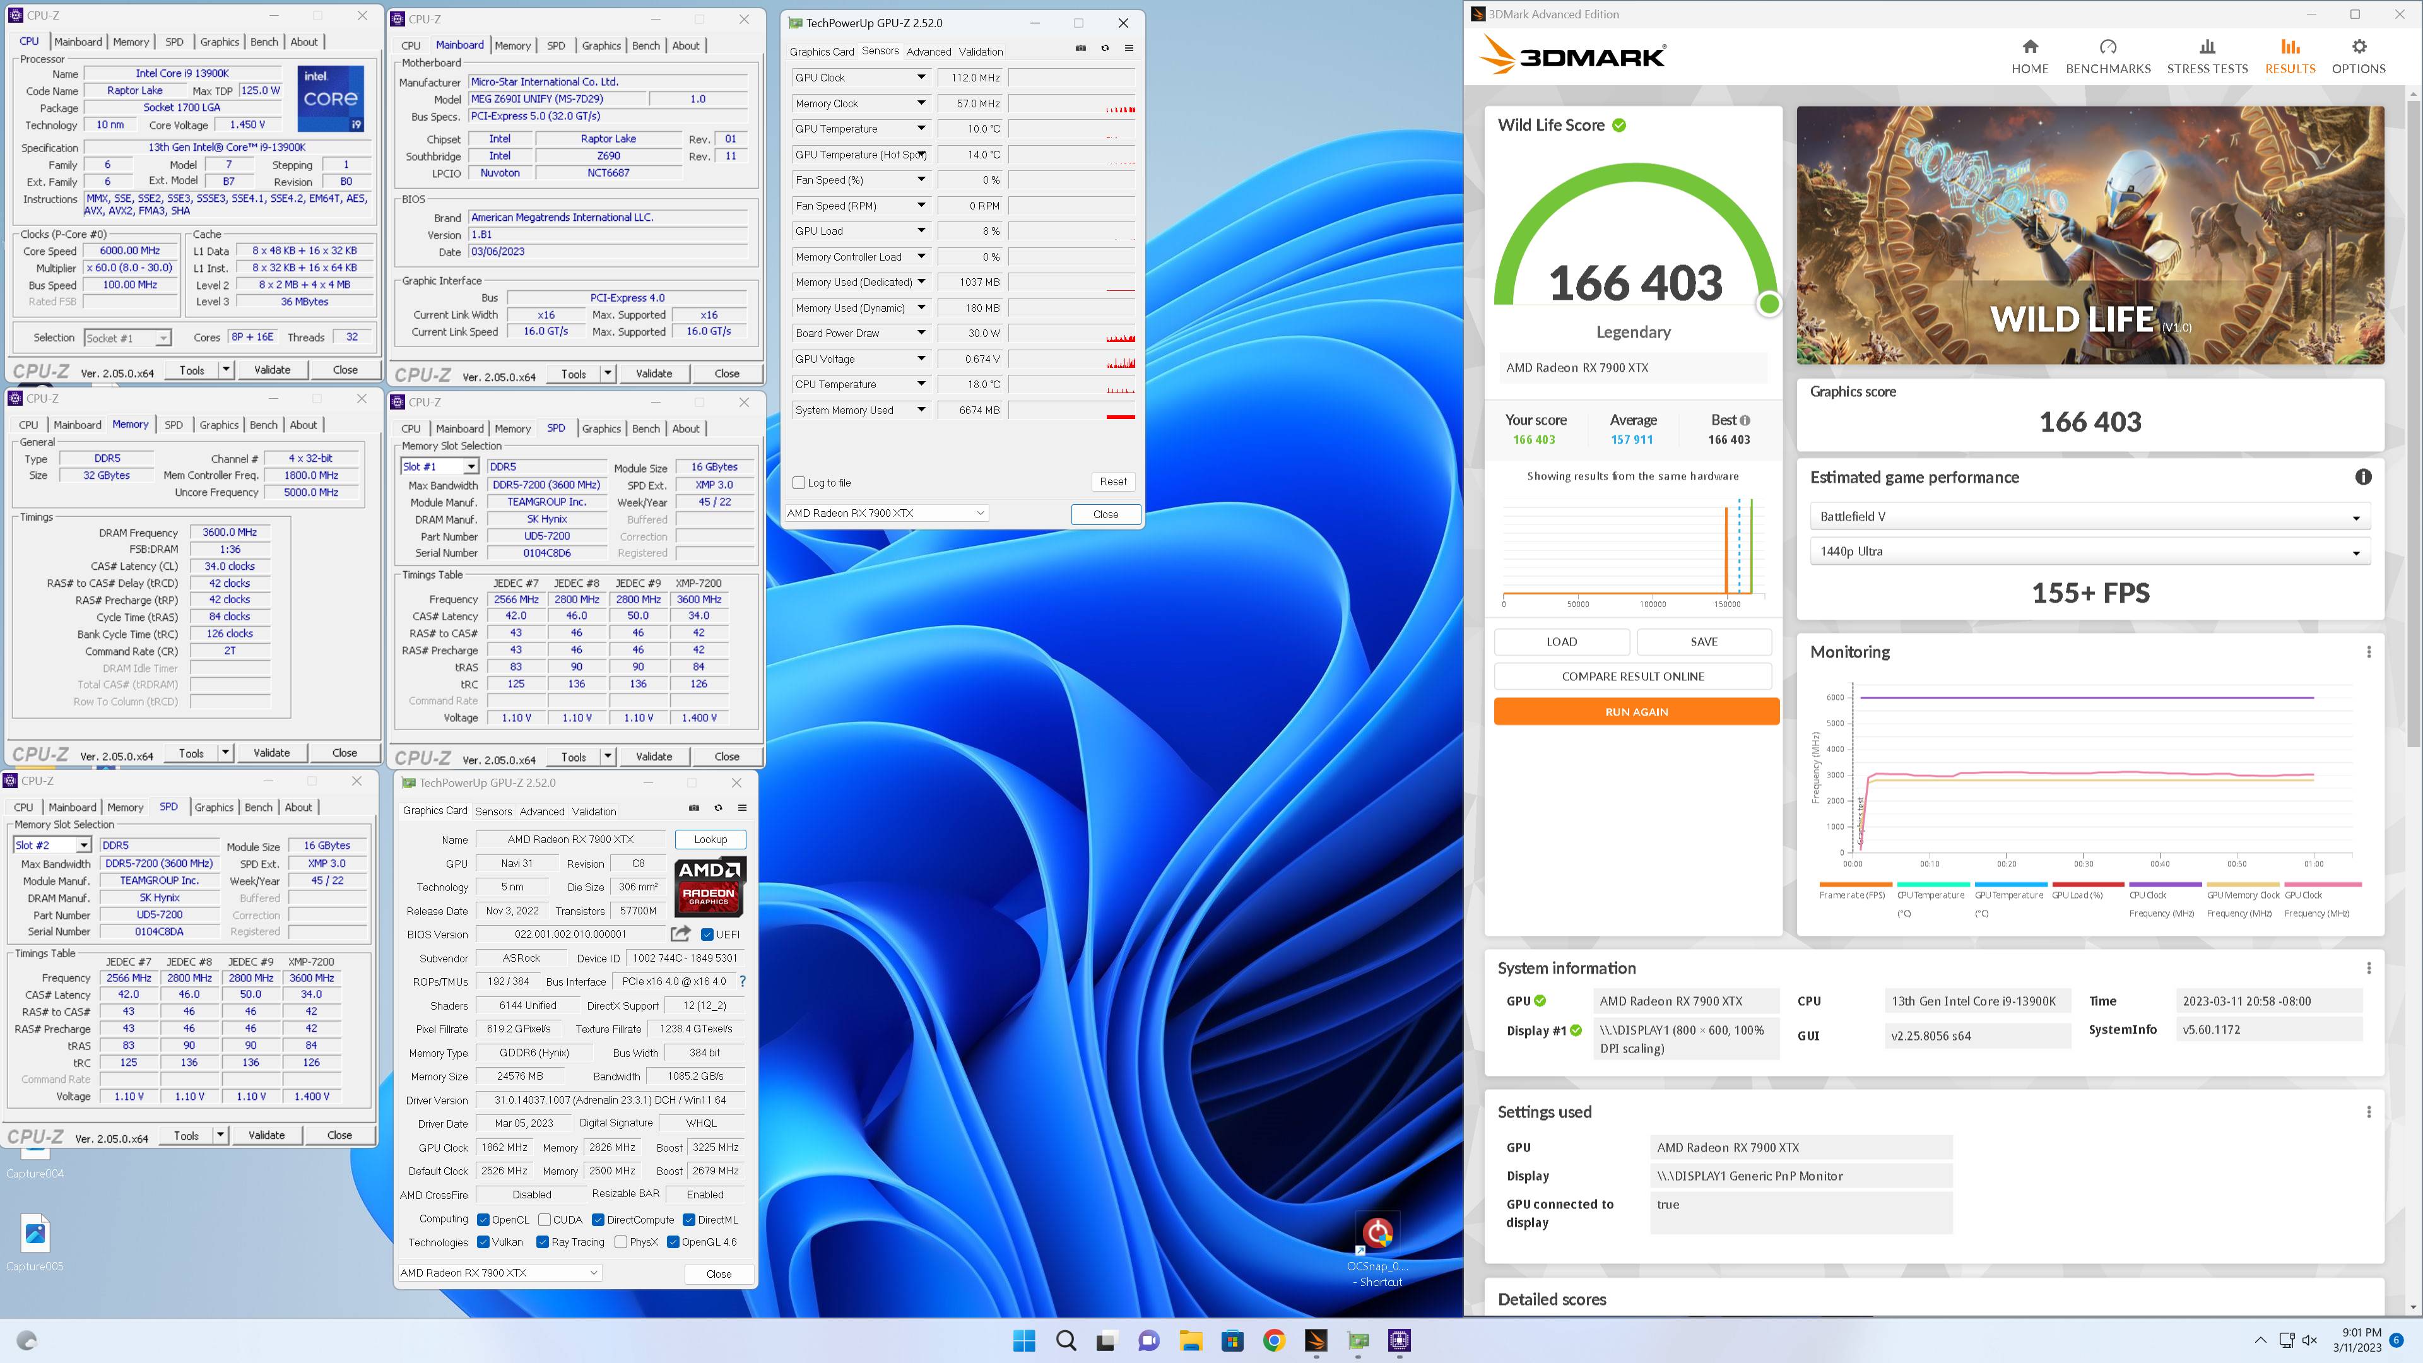This screenshot has width=2423, height=1363.
Task: Click the green marker on the score gauge
Action: point(1768,304)
